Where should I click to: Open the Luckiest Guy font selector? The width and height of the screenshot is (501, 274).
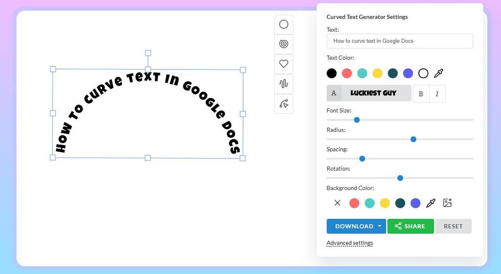(x=376, y=93)
